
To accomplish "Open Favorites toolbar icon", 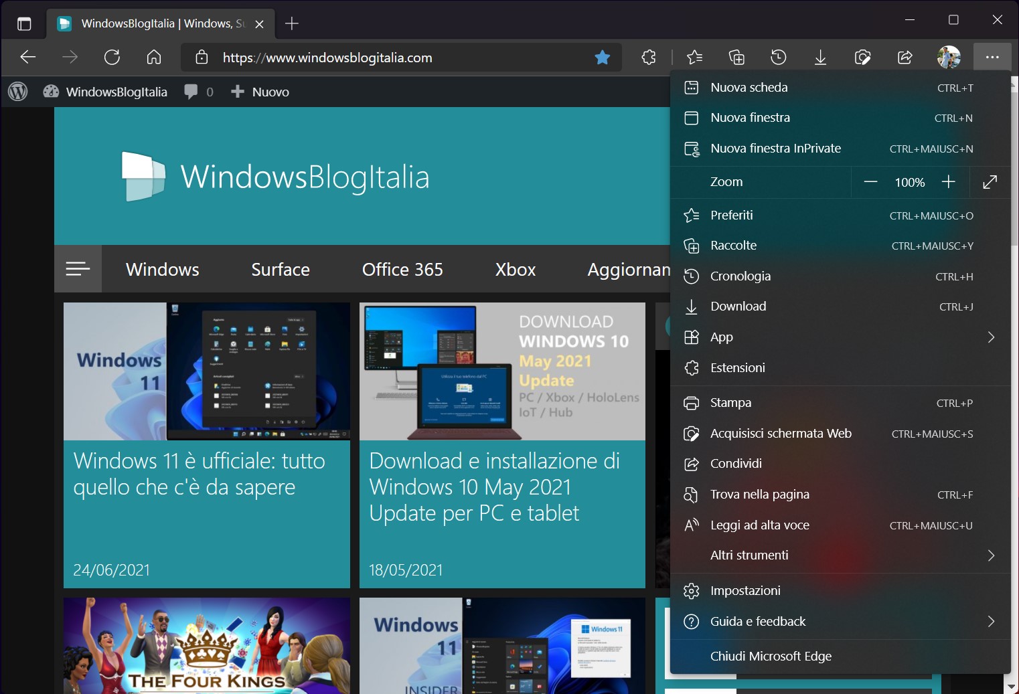I will click(695, 58).
